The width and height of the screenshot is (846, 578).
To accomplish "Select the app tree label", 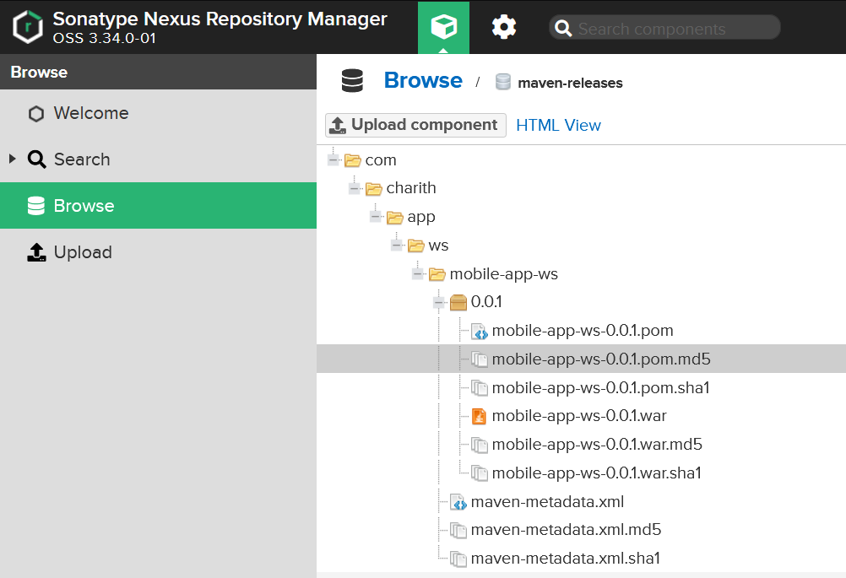I will [421, 218].
